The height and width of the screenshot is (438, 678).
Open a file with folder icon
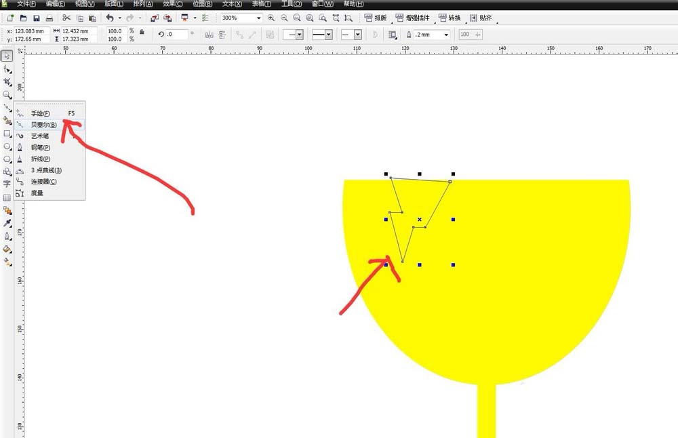click(23, 18)
